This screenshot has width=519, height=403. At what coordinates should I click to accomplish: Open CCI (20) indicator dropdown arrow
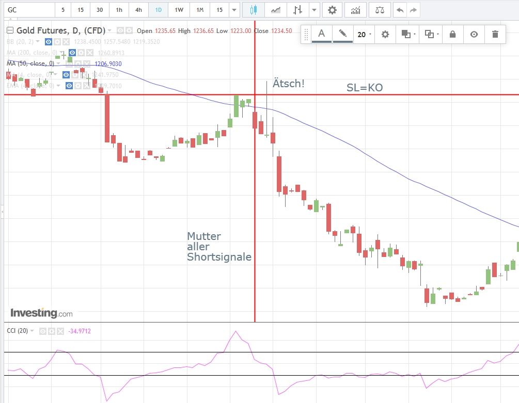[32, 331]
